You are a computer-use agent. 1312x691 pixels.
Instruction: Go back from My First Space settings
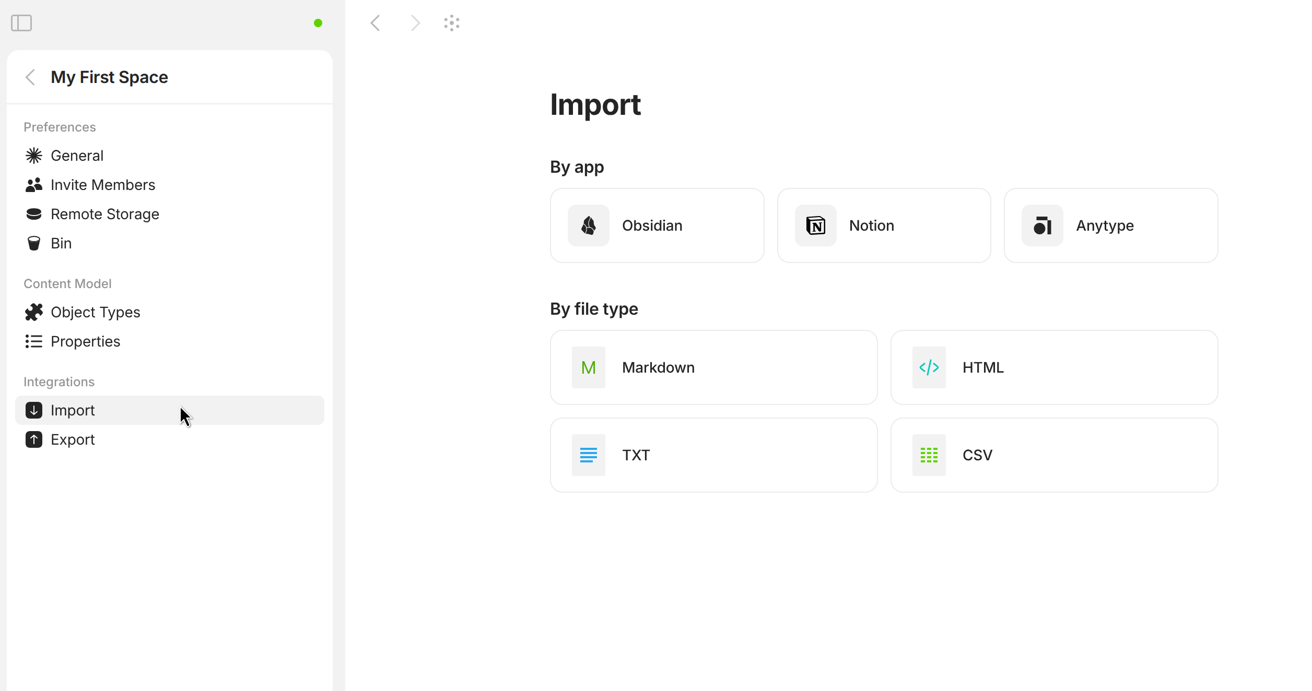[x=30, y=77]
